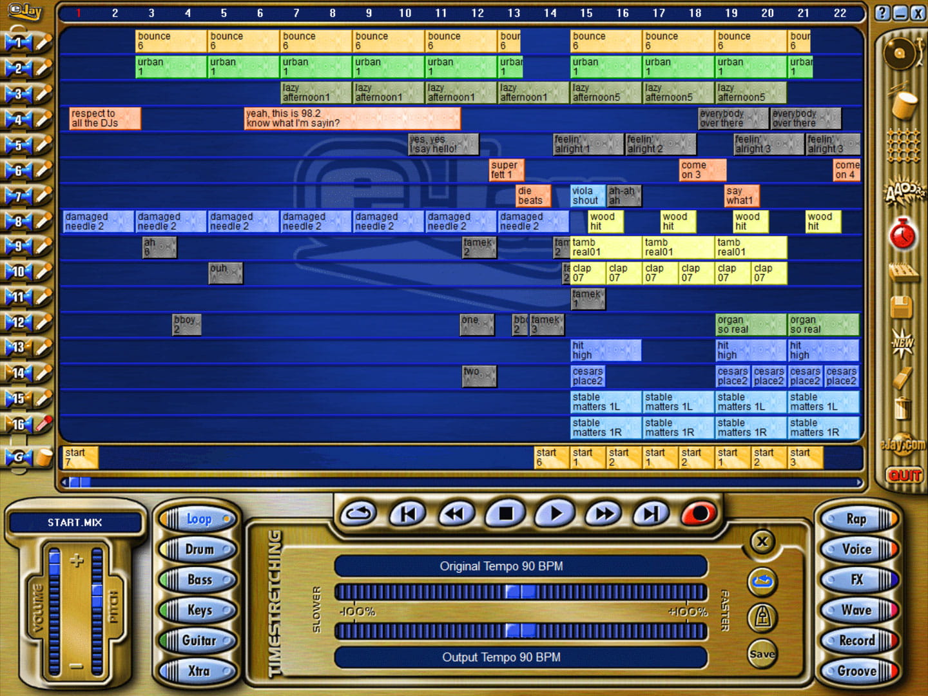Toggle the loop playback button

click(358, 514)
